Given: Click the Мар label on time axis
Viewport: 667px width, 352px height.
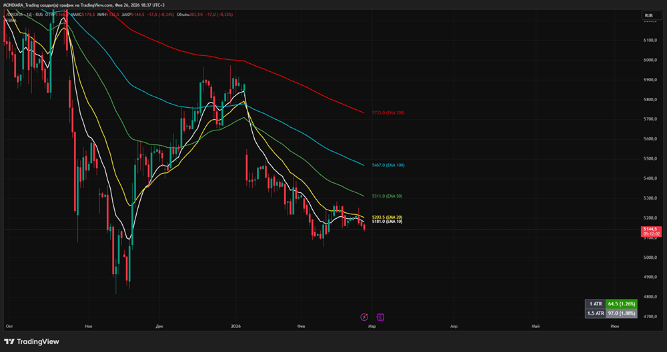Looking at the screenshot, I should (372, 326).
